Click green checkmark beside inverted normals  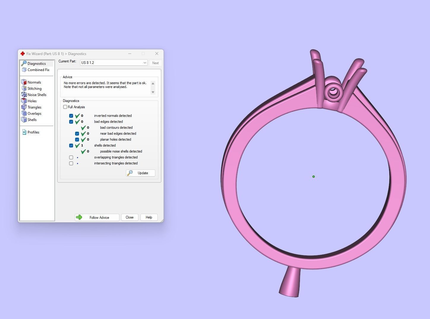click(78, 116)
